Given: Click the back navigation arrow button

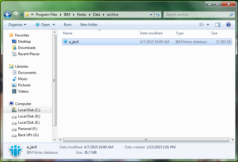Looking at the screenshot, I should point(7,15).
